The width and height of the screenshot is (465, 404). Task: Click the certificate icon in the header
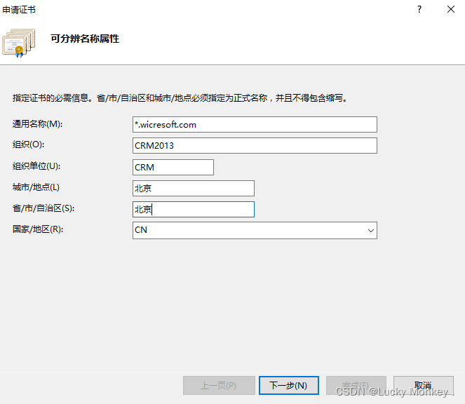(x=19, y=43)
